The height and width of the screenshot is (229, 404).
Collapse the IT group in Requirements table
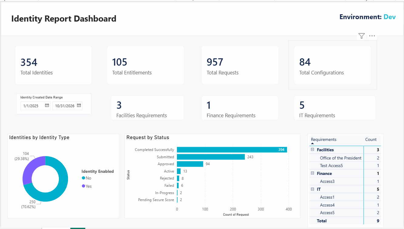(x=312, y=189)
